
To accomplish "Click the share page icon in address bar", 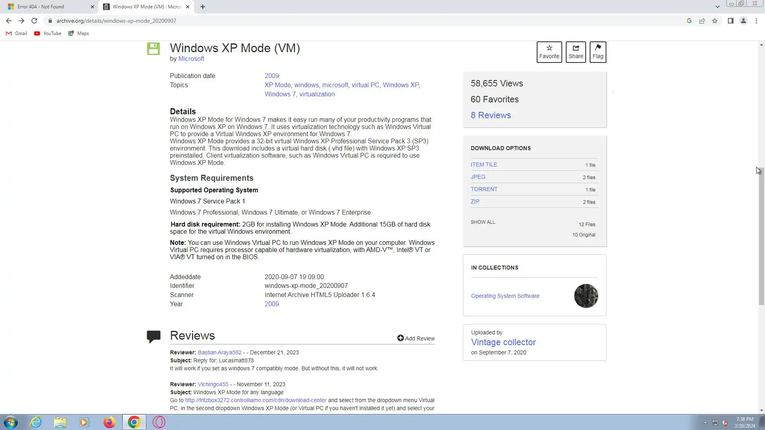I will 702,21.
